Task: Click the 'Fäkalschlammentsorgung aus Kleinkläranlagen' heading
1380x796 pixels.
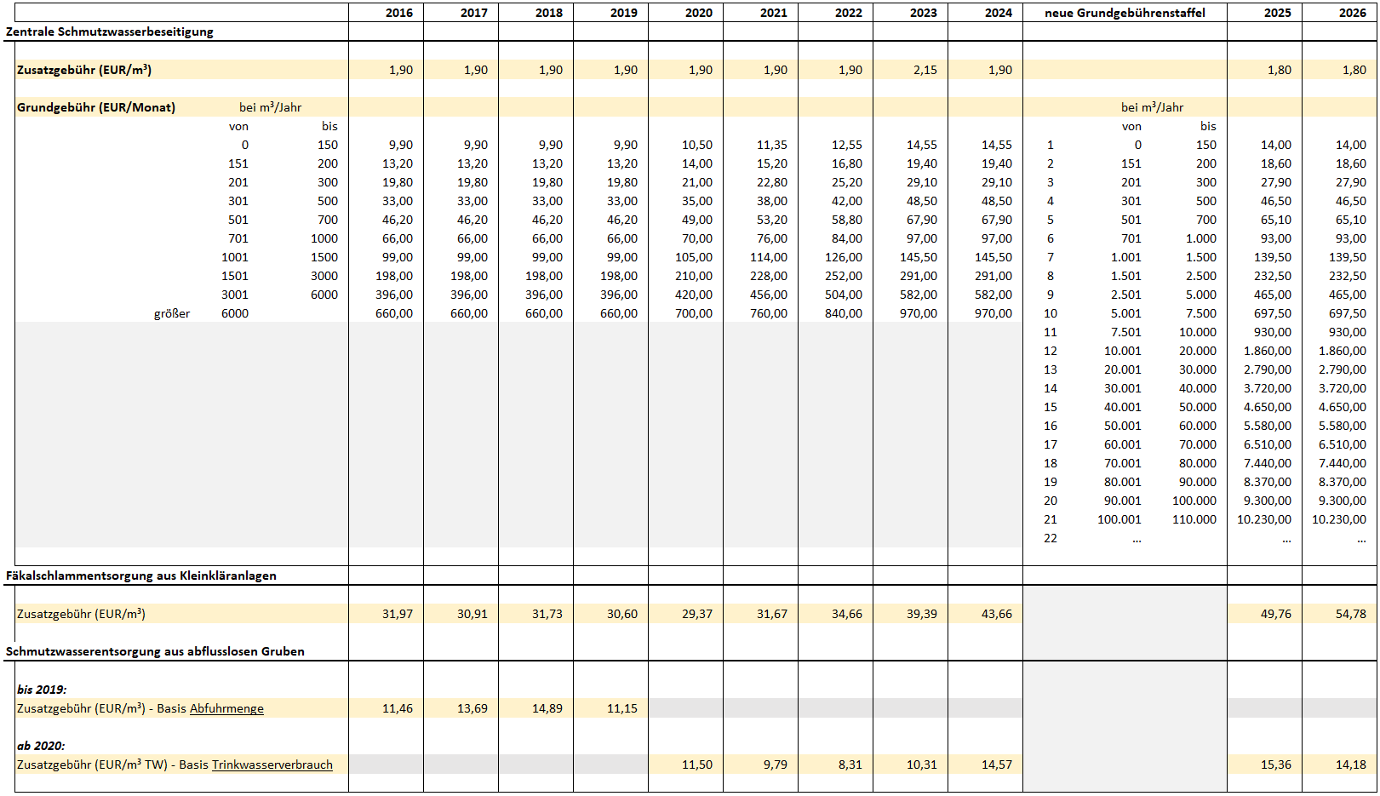Action: pos(141,576)
